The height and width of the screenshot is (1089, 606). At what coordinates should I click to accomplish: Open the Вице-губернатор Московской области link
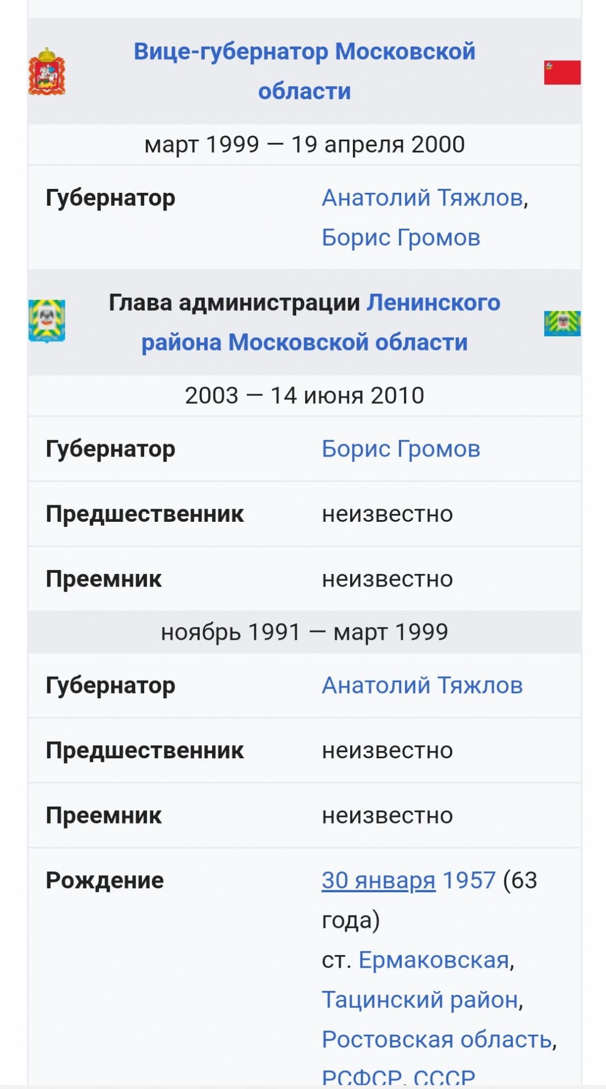tap(305, 71)
